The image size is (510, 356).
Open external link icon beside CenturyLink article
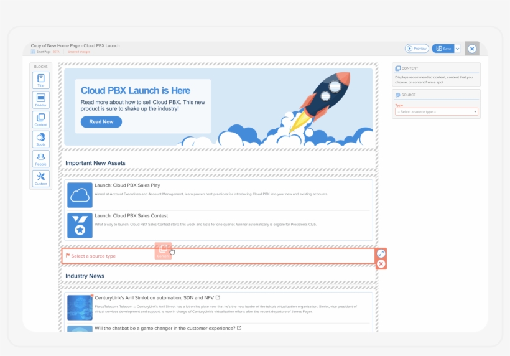218,298
